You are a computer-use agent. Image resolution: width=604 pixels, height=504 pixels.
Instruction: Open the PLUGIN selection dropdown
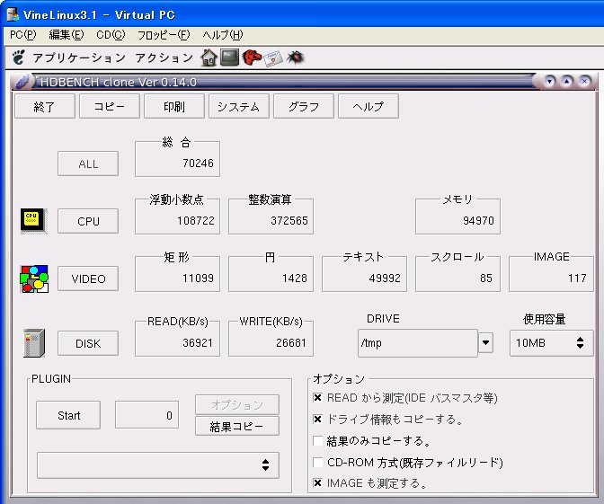(158, 465)
